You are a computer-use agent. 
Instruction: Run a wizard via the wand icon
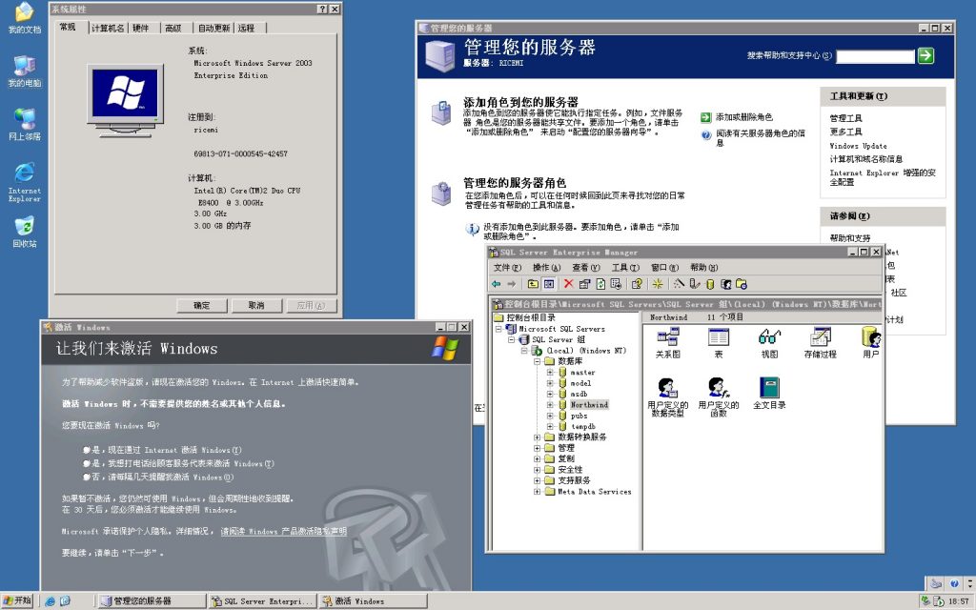[x=679, y=284]
